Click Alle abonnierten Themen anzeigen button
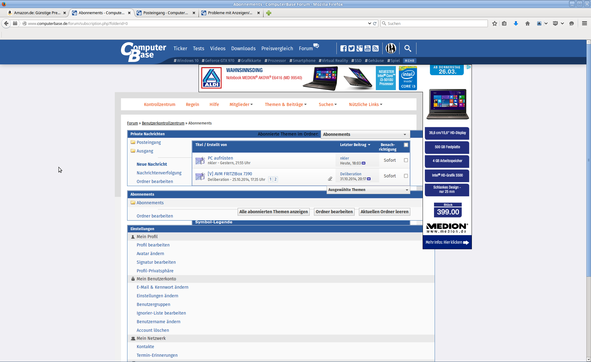The height and width of the screenshot is (362, 591). (x=273, y=212)
